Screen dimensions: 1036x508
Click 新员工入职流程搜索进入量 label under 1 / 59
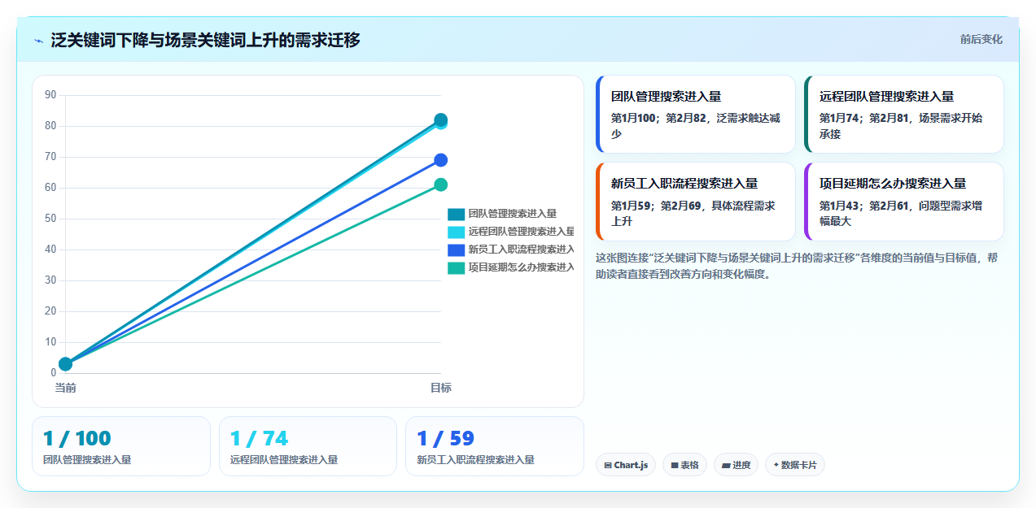[x=475, y=460]
